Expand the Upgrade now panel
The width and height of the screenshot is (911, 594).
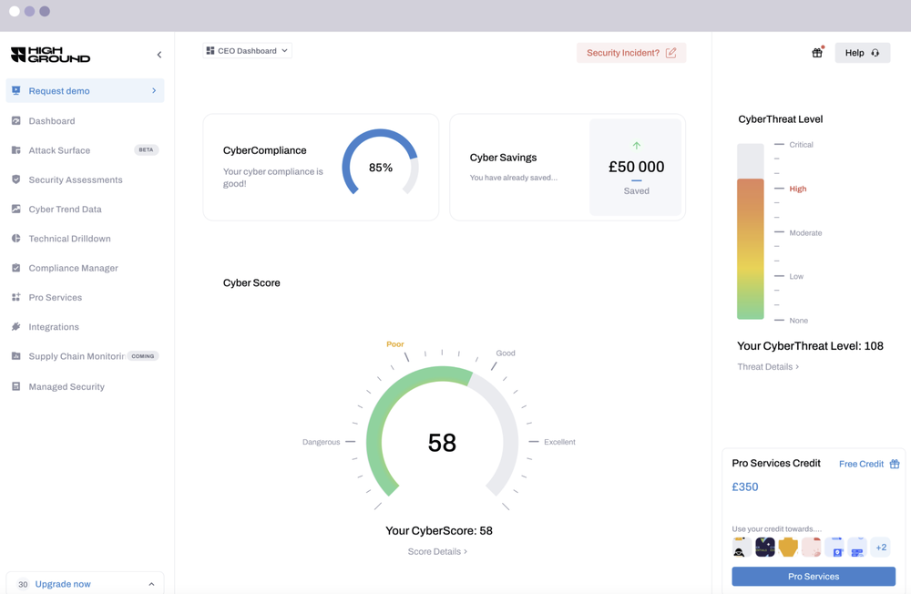[x=151, y=584]
